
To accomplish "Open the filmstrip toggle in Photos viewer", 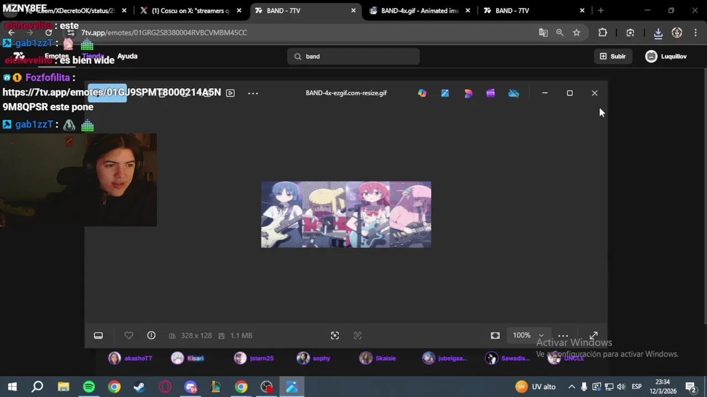I will point(98,335).
